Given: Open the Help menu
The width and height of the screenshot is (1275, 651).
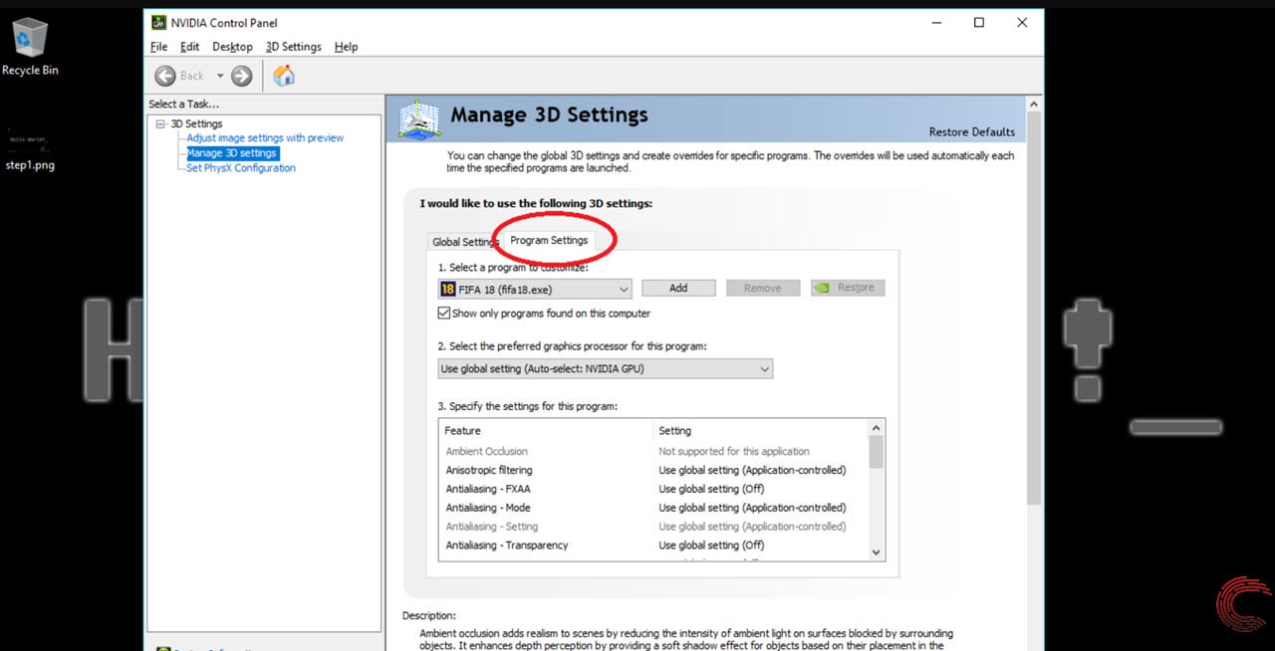Looking at the screenshot, I should coord(346,47).
